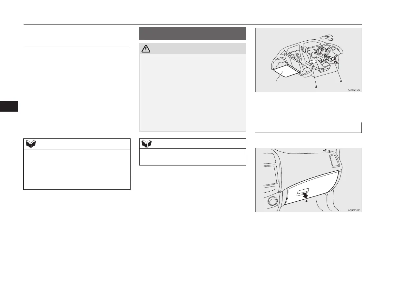This screenshot has height=281, width=394.
Task: Click inside the gray caution box body
Action: [192, 92]
